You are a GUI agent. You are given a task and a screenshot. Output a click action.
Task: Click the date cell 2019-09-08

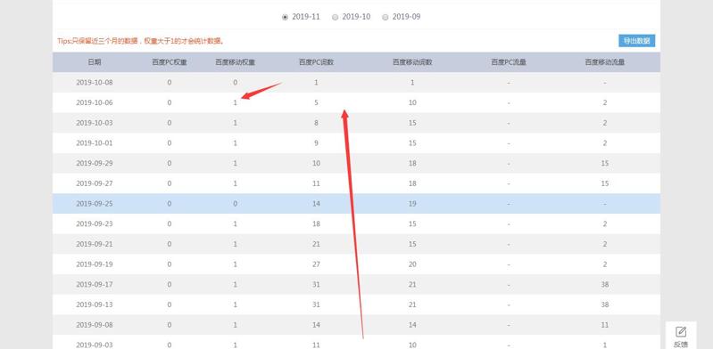coord(95,325)
